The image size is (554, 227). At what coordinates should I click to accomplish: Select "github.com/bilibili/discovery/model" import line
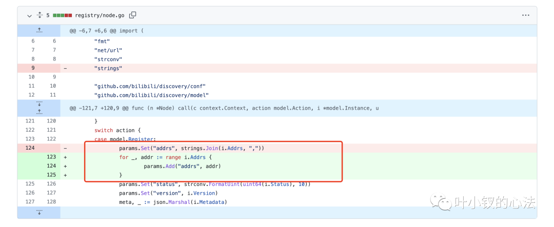(x=151, y=95)
